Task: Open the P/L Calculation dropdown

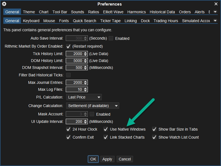Action: click(x=84, y=97)
